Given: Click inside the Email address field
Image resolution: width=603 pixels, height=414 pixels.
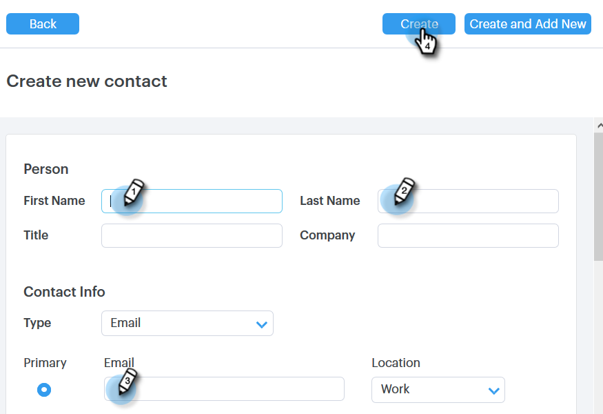Looking at the screenshot, I should coord(234,389).
